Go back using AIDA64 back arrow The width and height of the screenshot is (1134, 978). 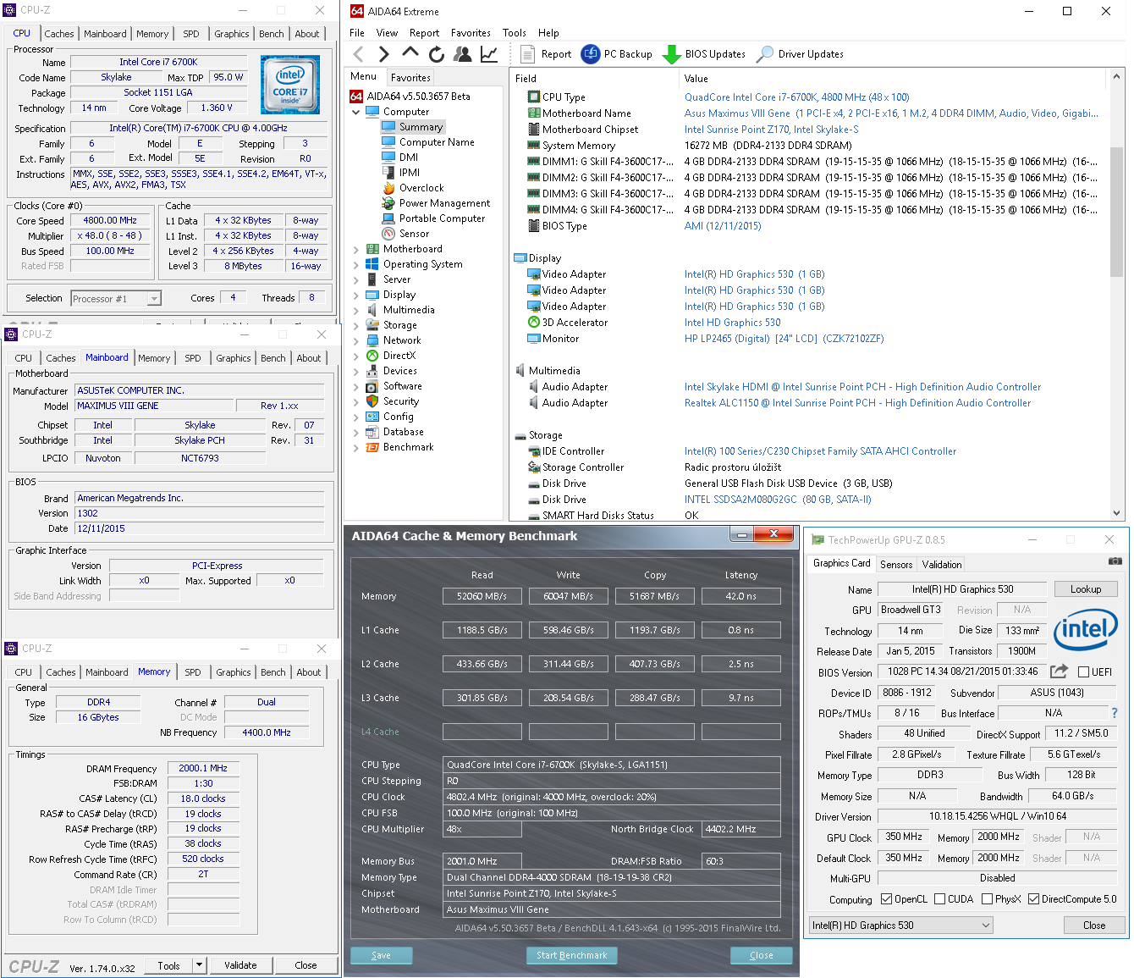[359, 54]
